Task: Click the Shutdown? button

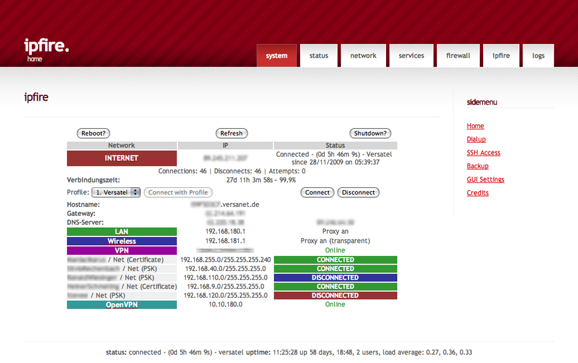Action: 370,133
